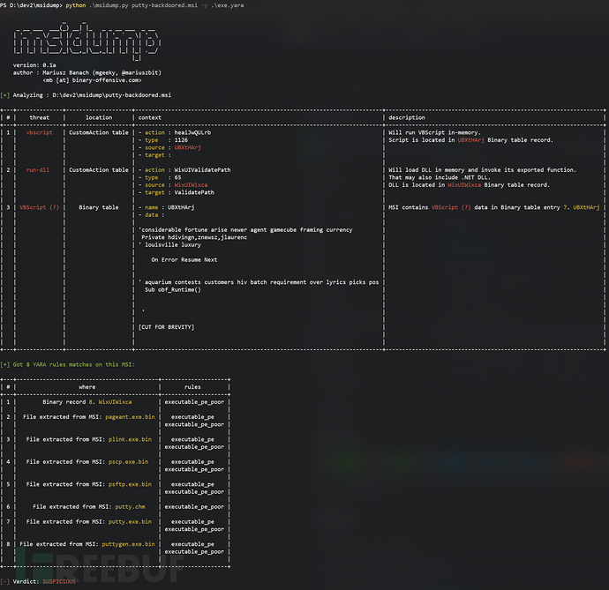Click 'Binary table' location cell

pos(99,207)
